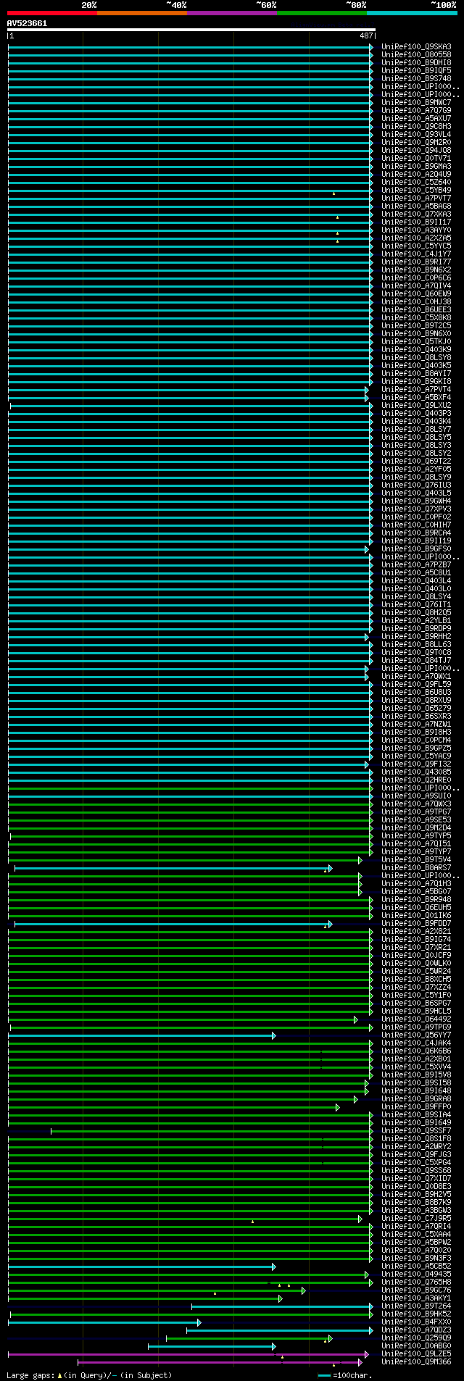Viewport: 464px width, 1381px height.
Task: Click the purple ~60% color legend segment
Action: point(231,13)
